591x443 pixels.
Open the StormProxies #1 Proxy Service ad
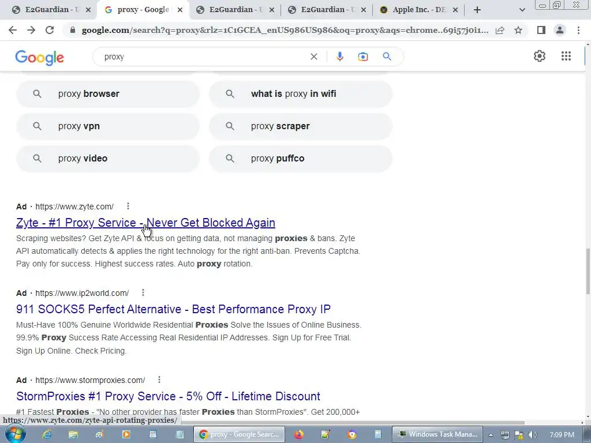click(x=168, y=396)
